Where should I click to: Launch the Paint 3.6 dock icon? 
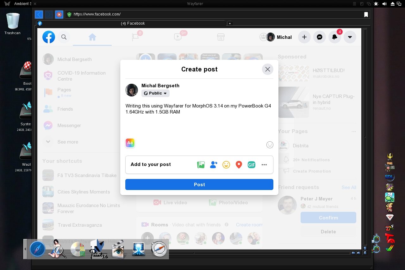pyautogui.click(x=99, y=249)
